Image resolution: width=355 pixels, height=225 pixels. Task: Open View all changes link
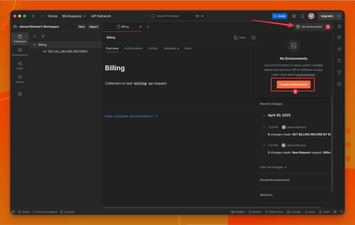[273, 167]
